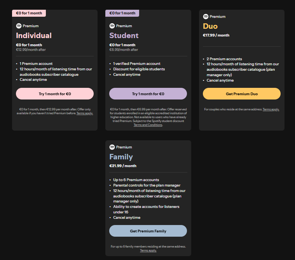
Task: Click the €17.99 / month Duo price
Action: click(216, 35)
